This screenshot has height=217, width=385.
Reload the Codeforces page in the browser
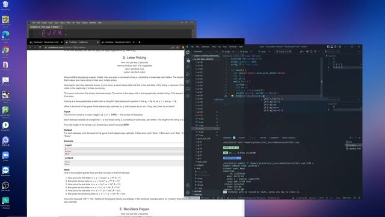pyautogui.click(x=40, y=47)
